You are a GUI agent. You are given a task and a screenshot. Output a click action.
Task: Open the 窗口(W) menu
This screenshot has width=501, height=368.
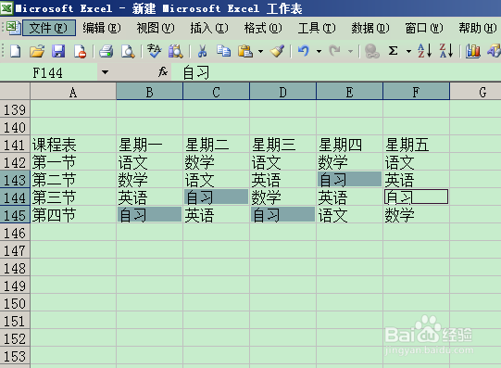pos(424,28)
